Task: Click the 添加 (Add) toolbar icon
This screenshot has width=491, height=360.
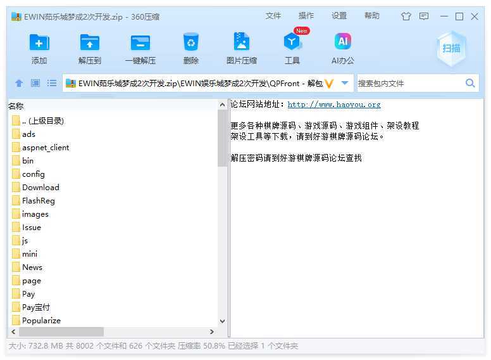Action: [x=39, y=42]
